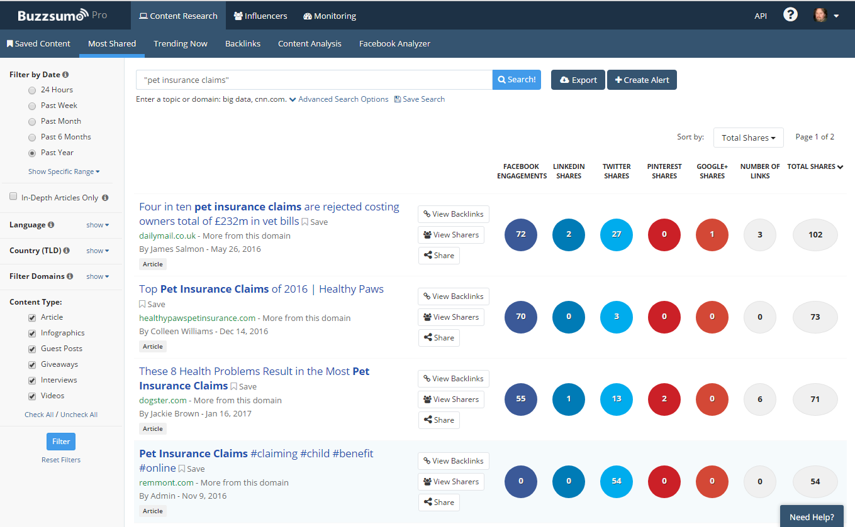Click the help question mark icon
The image size is (855, 527).
[x=790, y=14]
